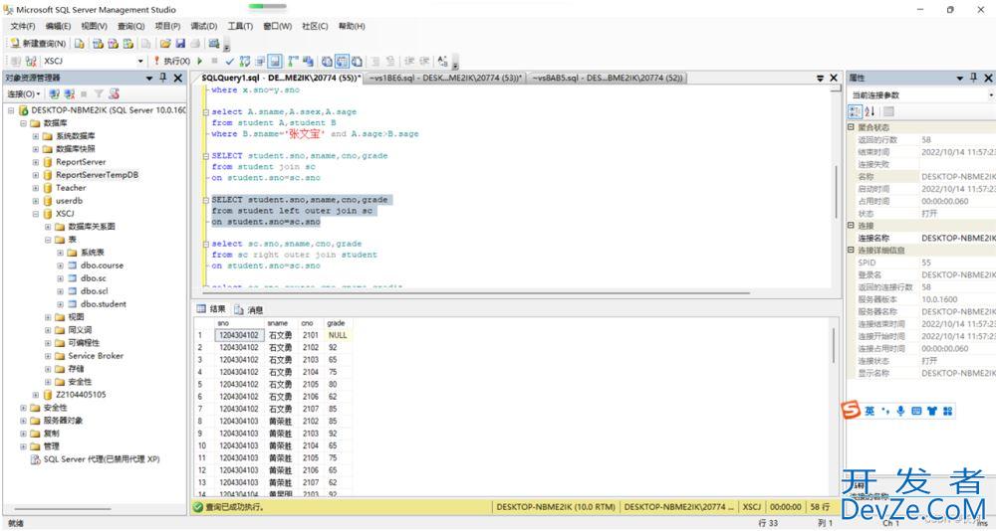Viewport: 996px width, 531px height.
Task: Click the sname column header
Action: point(278,323)
